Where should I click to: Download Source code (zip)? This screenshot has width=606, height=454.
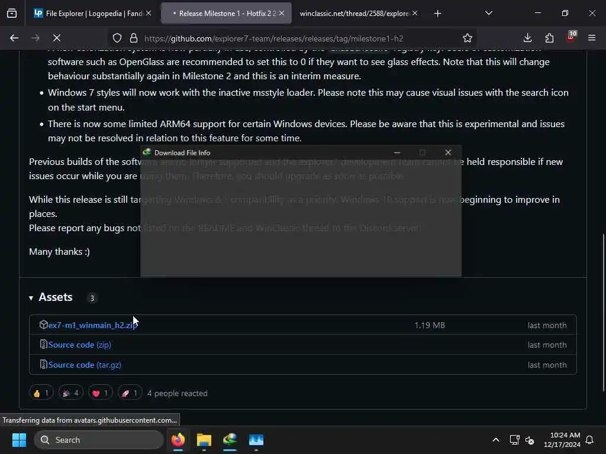(80, 345)
